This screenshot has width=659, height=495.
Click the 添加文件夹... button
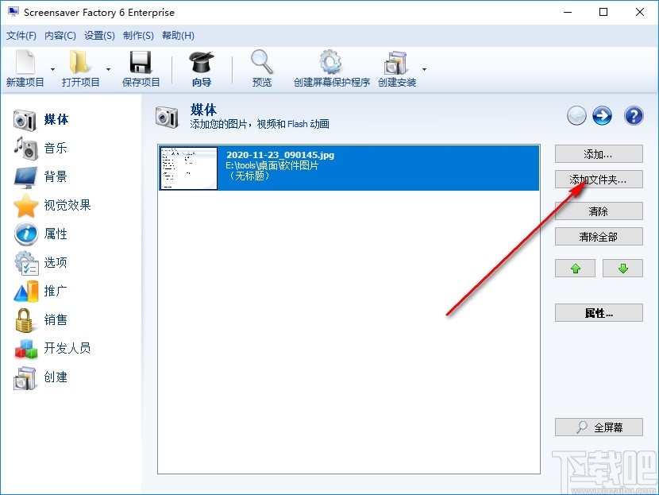pos(599,180)
